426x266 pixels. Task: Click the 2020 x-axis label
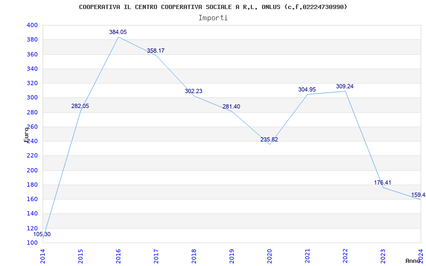pyautogui.click(x=269, y=256)
